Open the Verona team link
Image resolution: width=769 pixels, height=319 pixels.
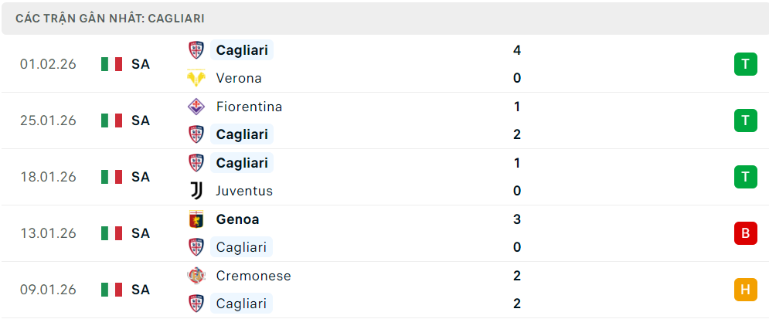[x=239, y=78]
